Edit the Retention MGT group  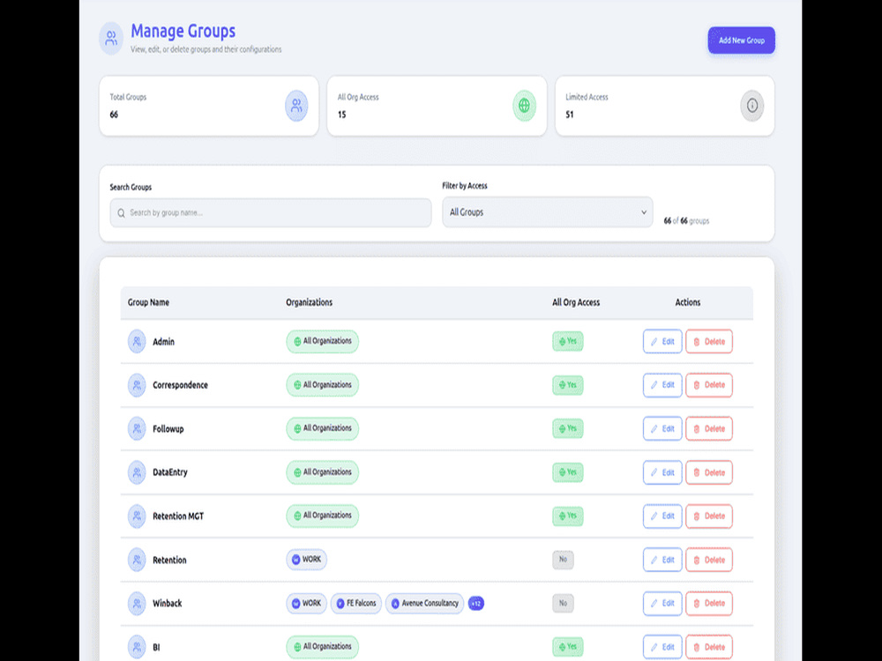[x=662, y=516]
